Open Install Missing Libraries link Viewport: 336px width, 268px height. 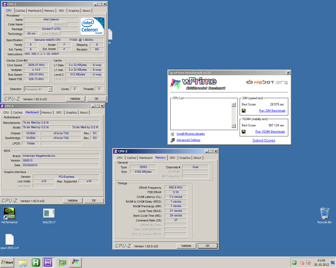[191, 134]
